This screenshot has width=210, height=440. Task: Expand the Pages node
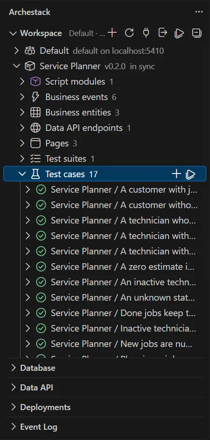pyautogui.click(x=22, y=144)
